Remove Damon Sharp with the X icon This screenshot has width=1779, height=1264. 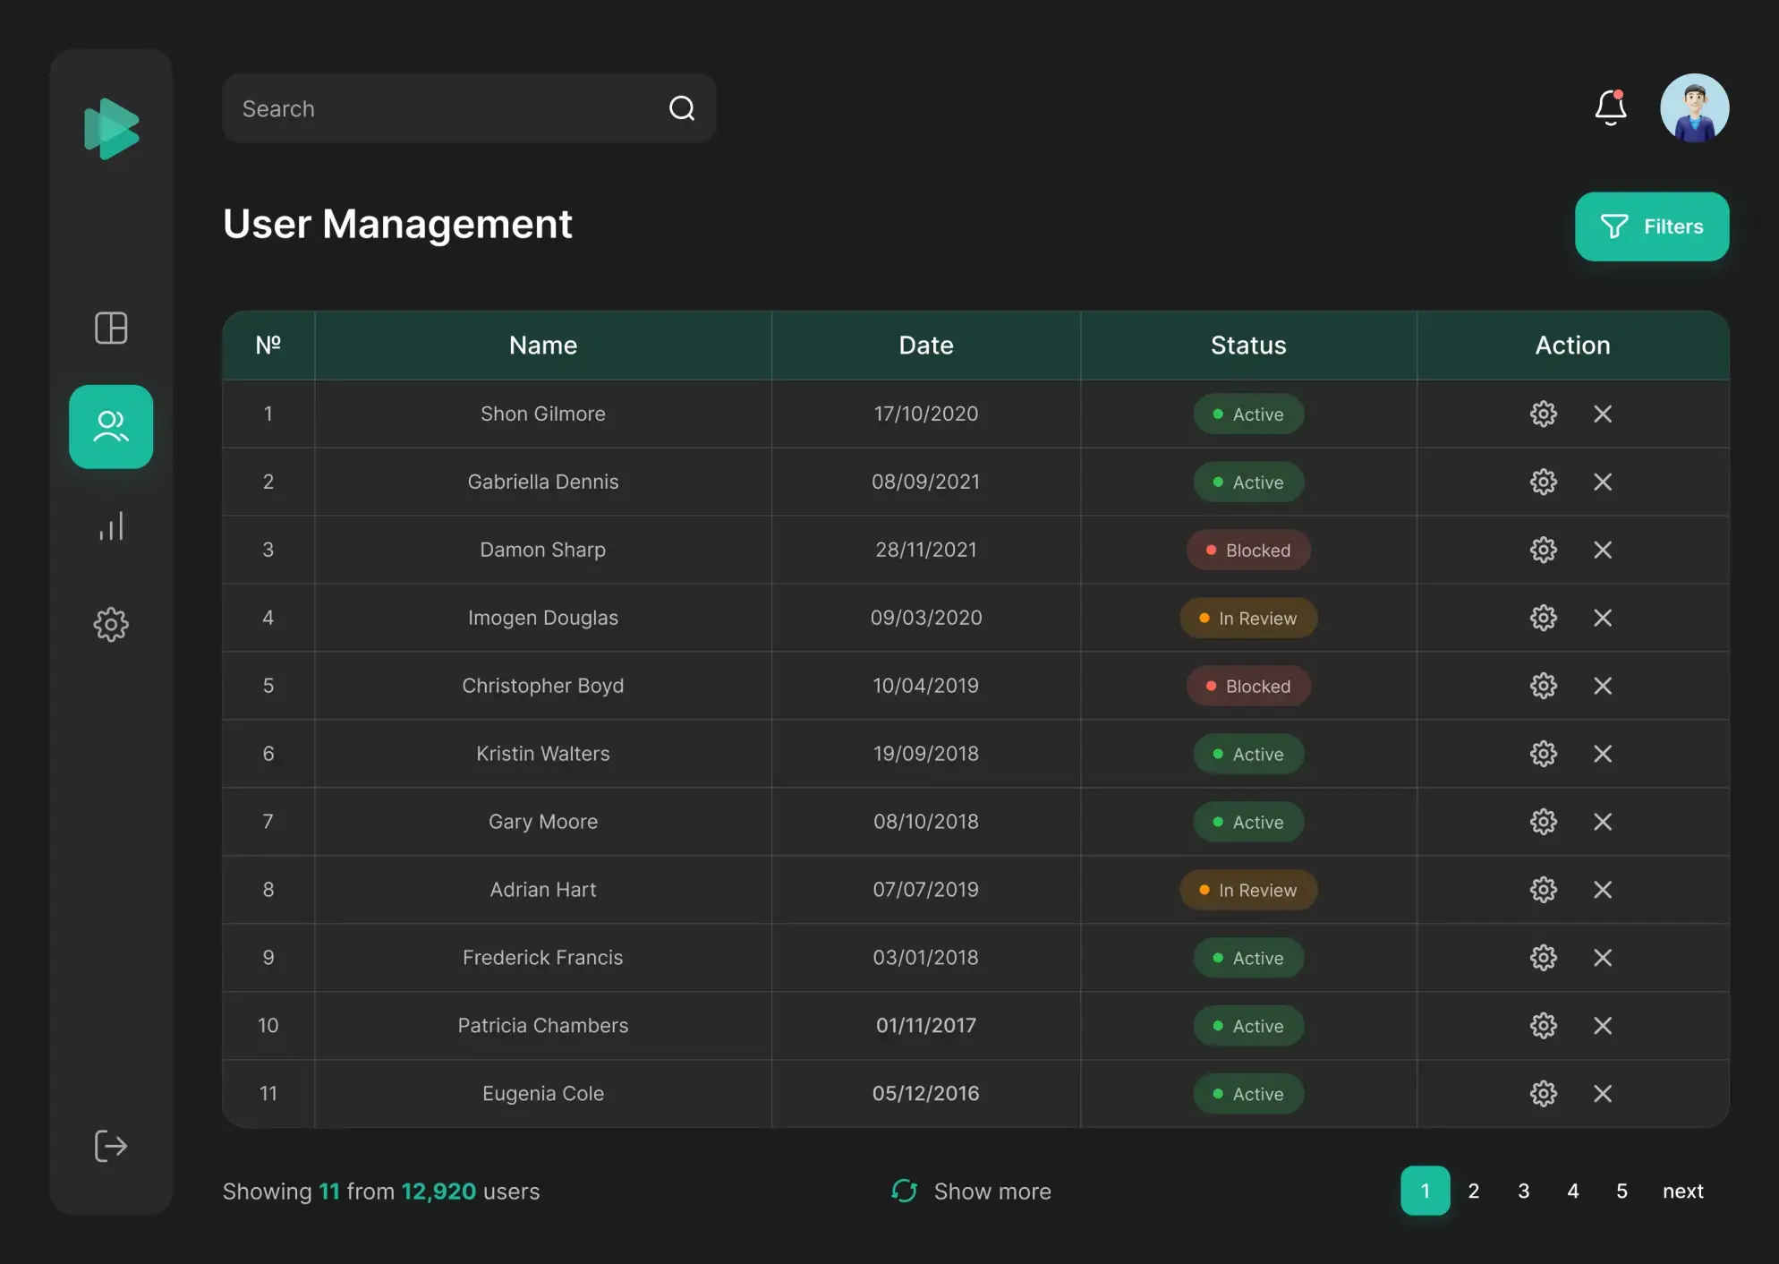1603,550
